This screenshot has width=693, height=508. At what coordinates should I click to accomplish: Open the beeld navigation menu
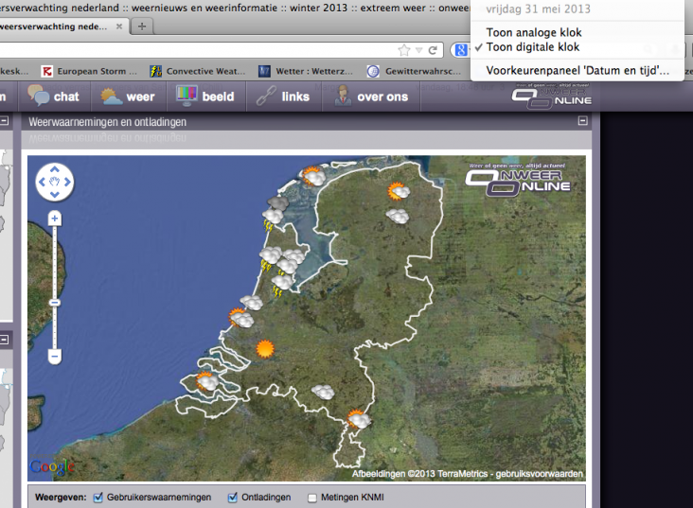[206, 96]
